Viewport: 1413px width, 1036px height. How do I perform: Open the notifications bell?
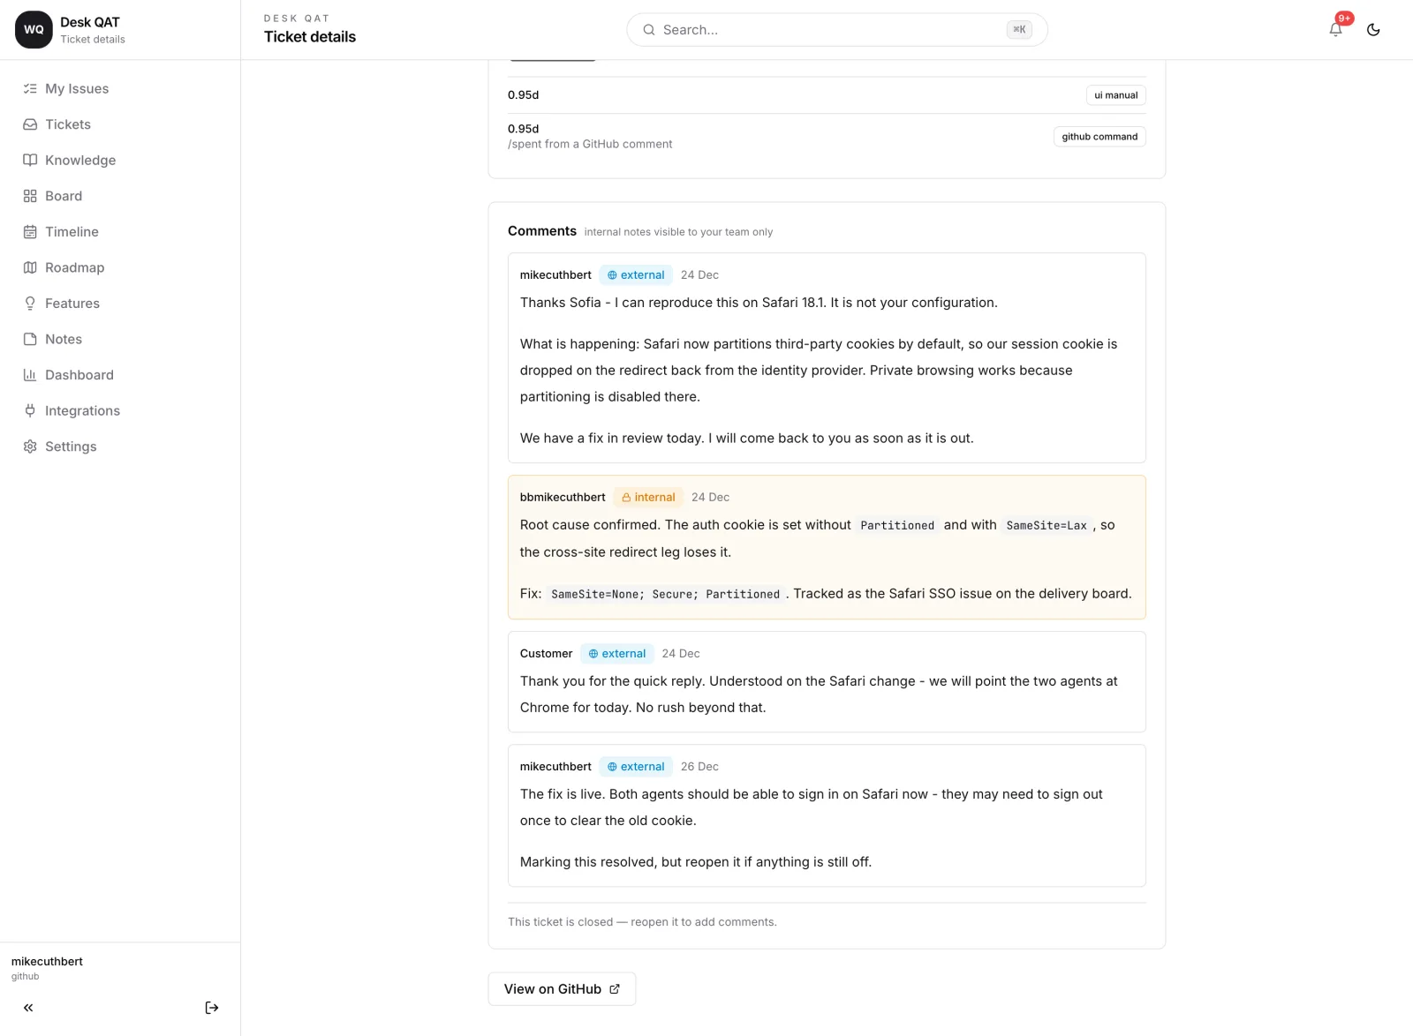coord(1335,29)
